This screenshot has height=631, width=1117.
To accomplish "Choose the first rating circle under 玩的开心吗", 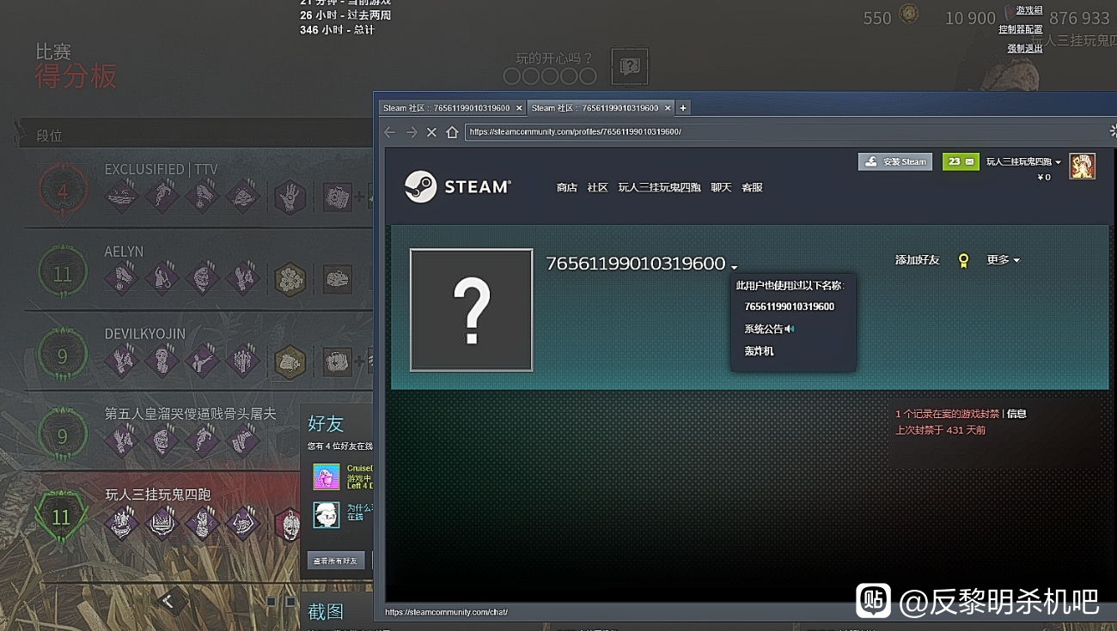I will [511, 76].
